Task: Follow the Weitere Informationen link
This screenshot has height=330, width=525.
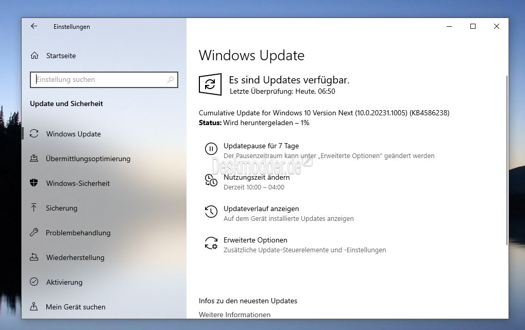Action: click(235, 315)
